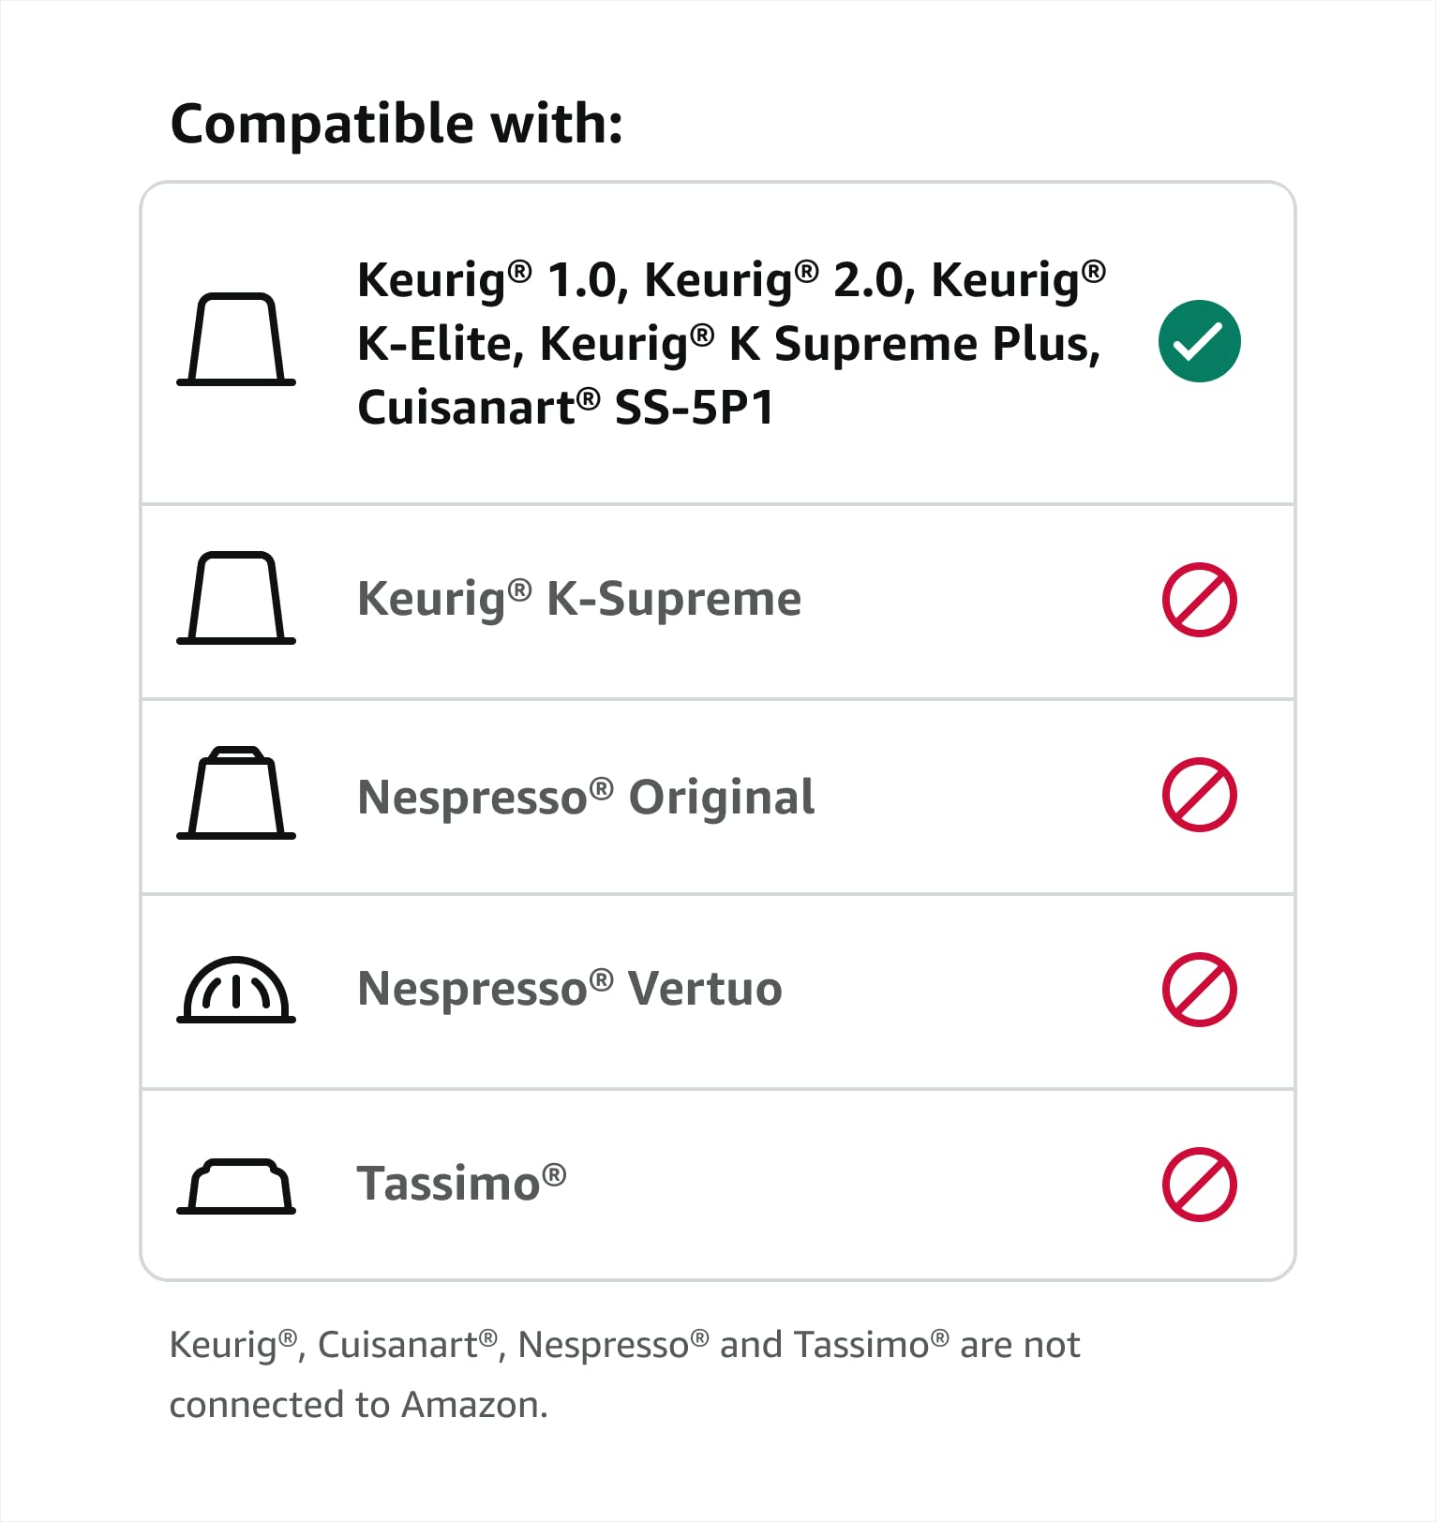Click the "Tassimo" label
This screenshot has width=1436, height=1522.
click(x=461, y=1183)
